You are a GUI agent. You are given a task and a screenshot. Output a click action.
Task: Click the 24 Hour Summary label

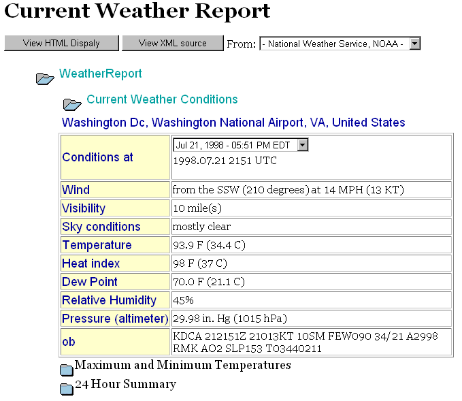[x=125, y=384]
